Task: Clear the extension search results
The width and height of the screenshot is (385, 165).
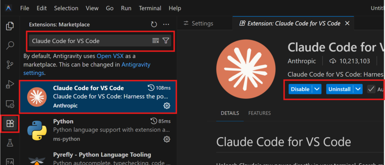Action: click(156, 41)
